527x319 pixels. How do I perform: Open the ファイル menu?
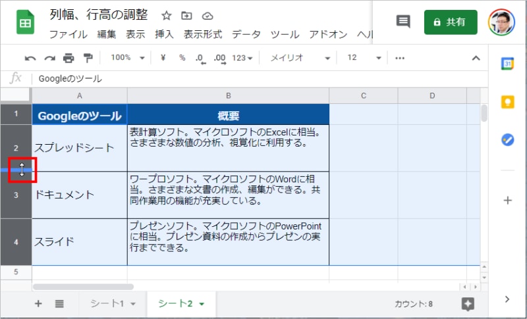click(69, 34)
